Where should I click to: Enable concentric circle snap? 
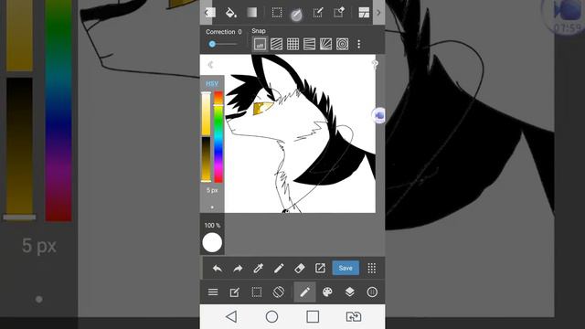click(342, 45)
